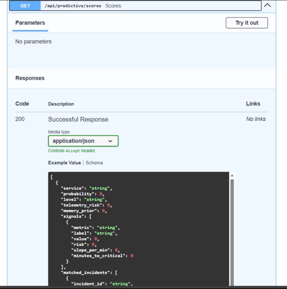Switch to the Schema tab

(94, 163)
